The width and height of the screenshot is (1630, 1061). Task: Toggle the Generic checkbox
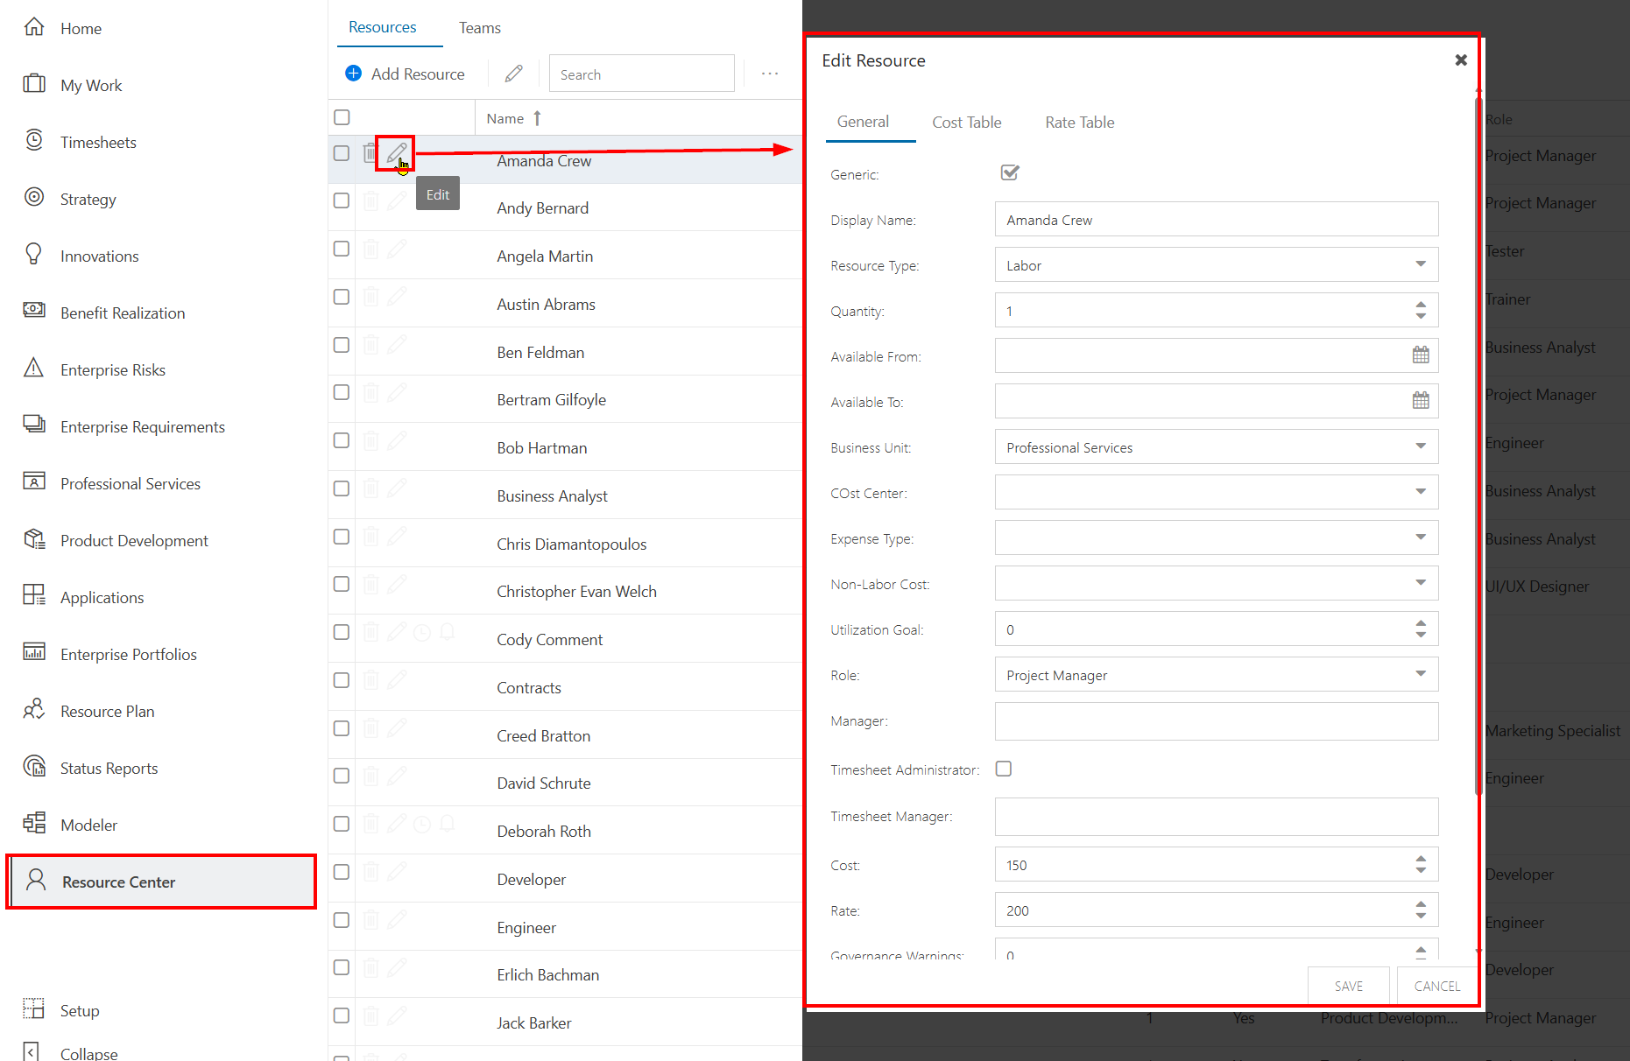coord(1010,172)
